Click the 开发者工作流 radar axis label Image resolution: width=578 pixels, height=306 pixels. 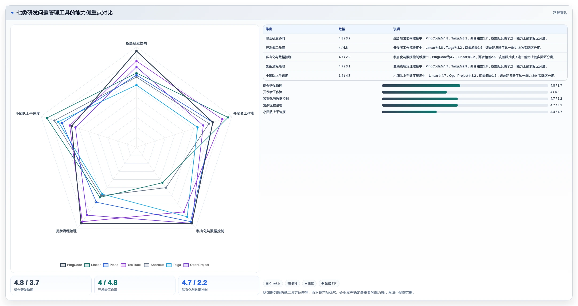click(244, 114)
